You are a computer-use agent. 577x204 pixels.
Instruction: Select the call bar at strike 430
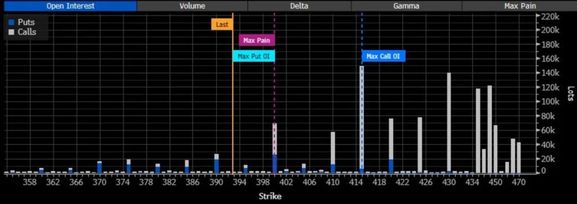(449, 123)
